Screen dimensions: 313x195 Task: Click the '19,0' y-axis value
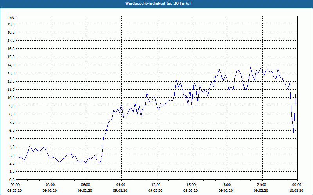11,24
